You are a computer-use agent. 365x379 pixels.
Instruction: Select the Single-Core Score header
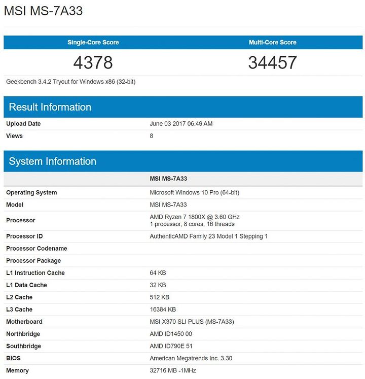[x=93, y=42]
